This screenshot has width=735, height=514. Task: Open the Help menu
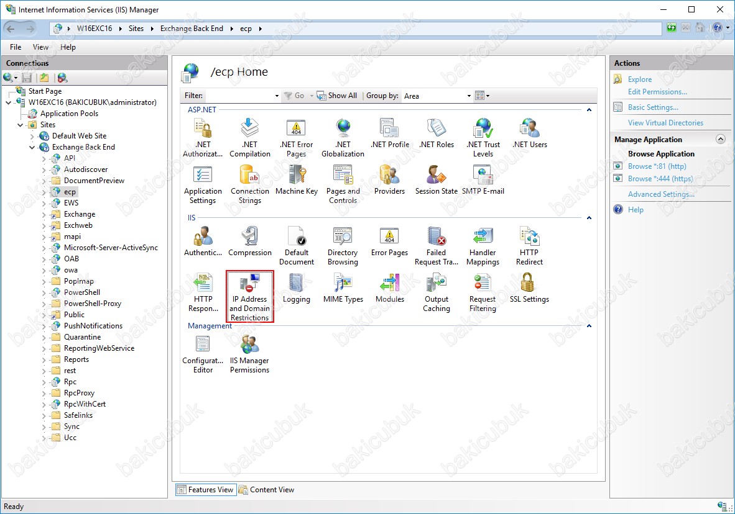(x=68, y=47)
